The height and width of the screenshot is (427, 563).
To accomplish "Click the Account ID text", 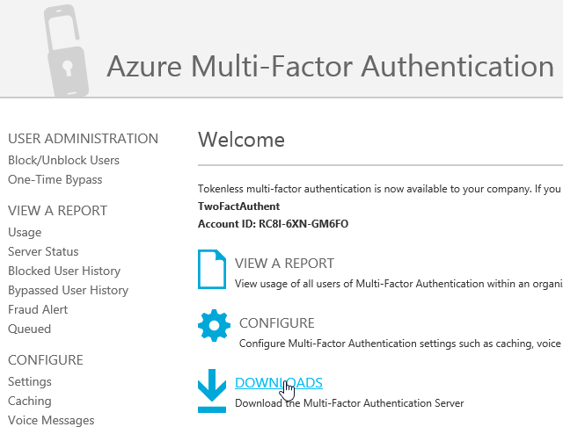I will 274,224.
